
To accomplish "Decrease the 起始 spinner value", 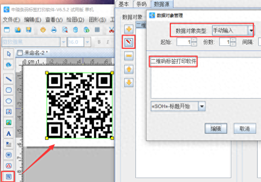I will [194, 44].
